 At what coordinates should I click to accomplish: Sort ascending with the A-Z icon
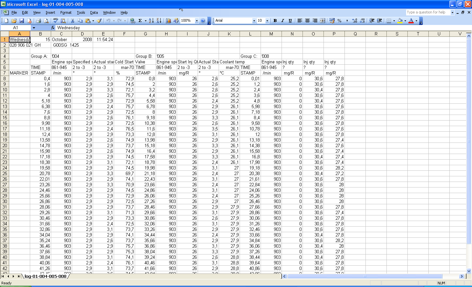[151, 21]
